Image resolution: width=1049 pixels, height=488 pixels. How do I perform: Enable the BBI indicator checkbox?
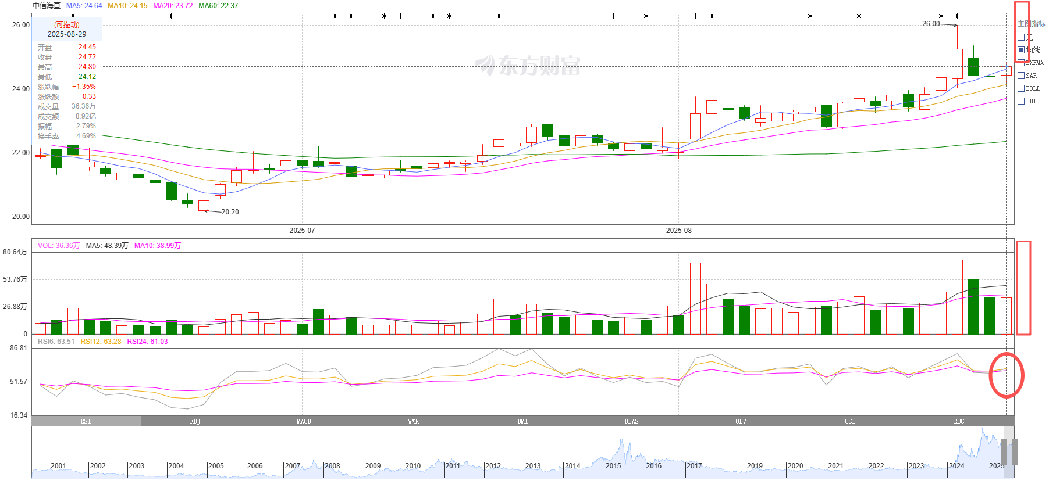pos(1021,101)
